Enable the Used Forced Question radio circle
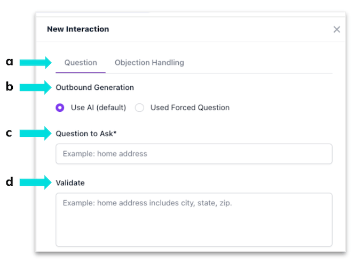 click(x=139, y=107)
